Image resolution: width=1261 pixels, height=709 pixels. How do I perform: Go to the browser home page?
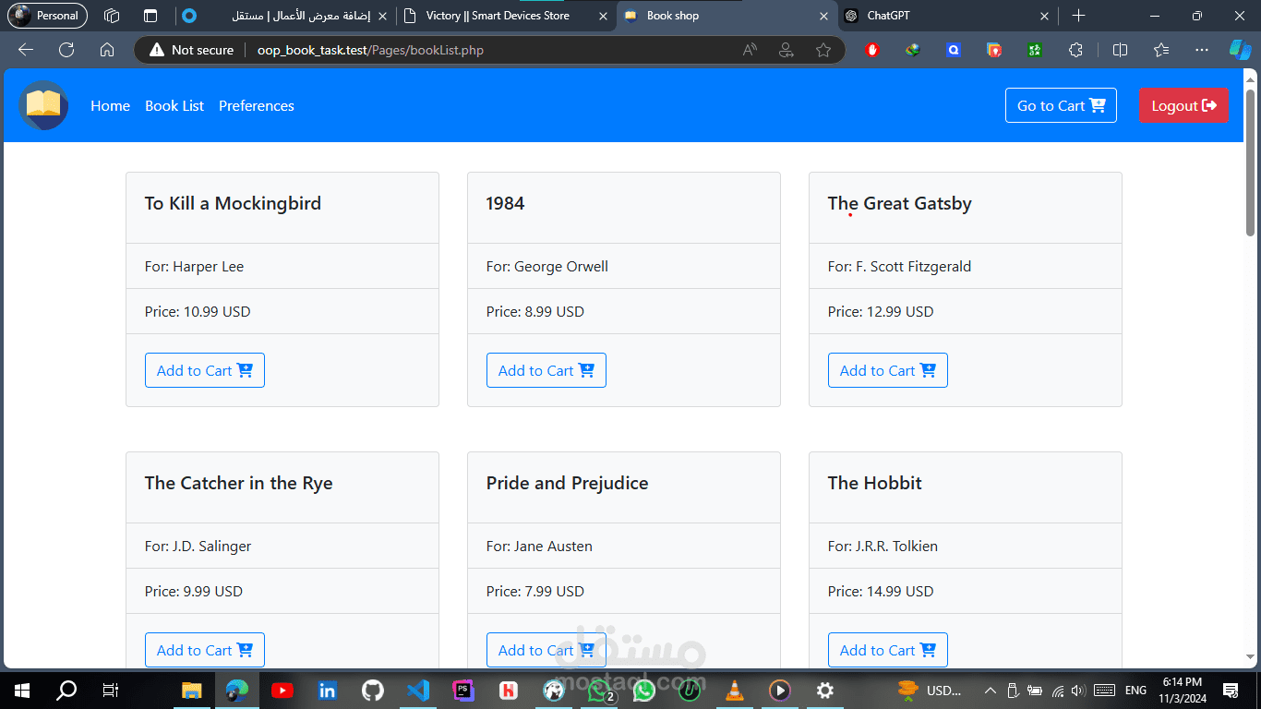(107, 50)
